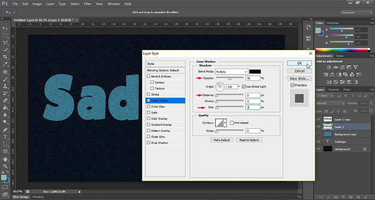Click the layer style fx icon
This screenshot has width=375, height=200.
point(329,197)
